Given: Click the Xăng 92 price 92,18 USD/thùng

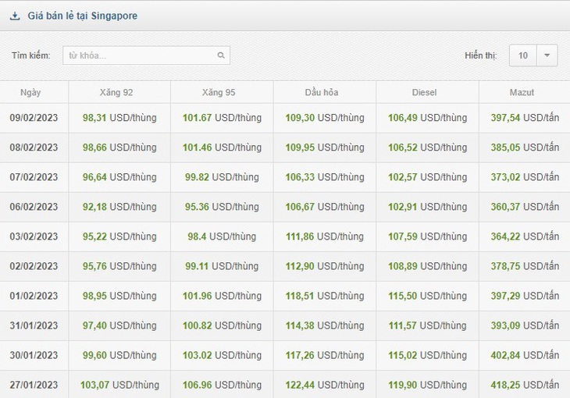Looking at the screenshot, I should (119, 207).
